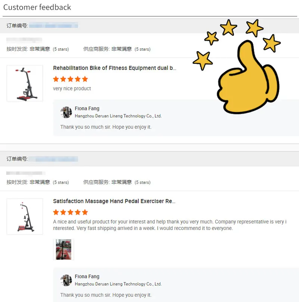The image size is (299, 302).
Task: Click the orange star rating of Rehabilitation Bike
Action: 71,79
